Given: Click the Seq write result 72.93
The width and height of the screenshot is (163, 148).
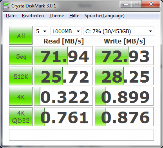Looking at the screenshot, I should tap(124, 56).
